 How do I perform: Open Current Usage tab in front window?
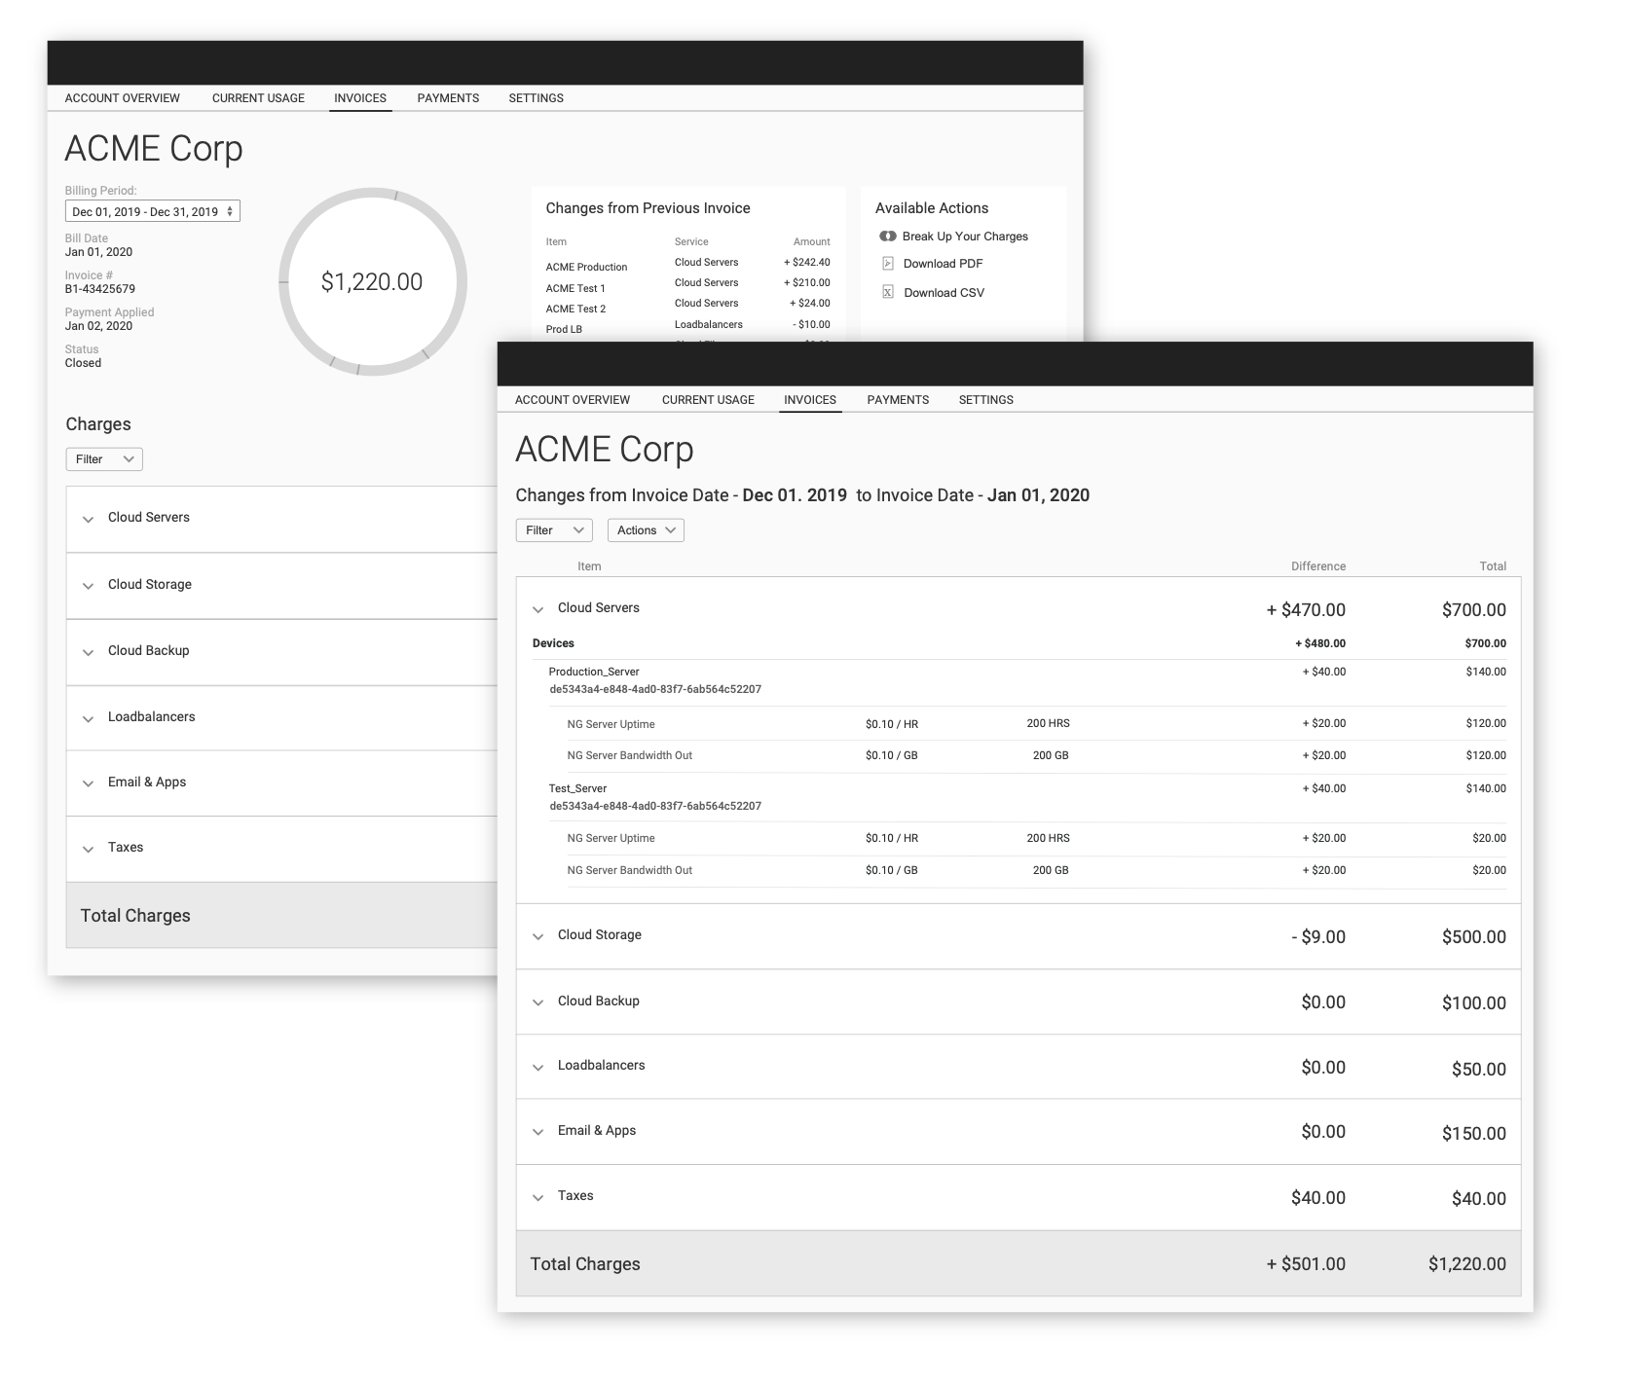point(708,400)
